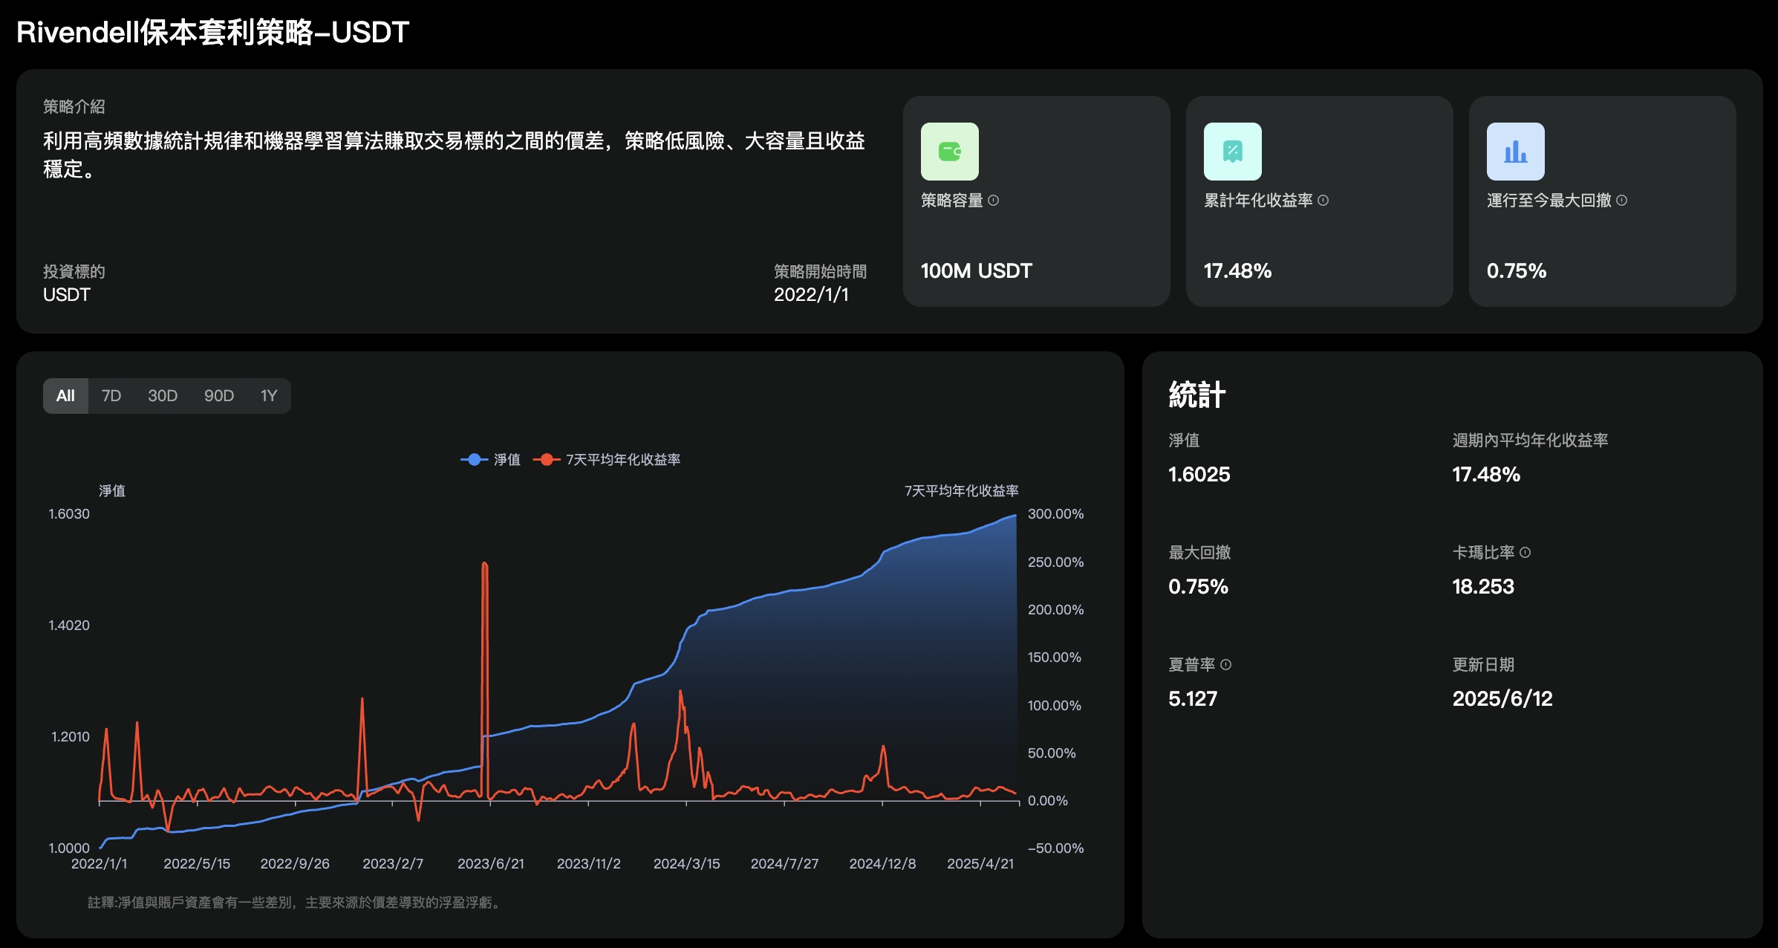Toggle the 7天平均年化收益率 legend series
Screen dimensions: 1778x948
point(607,460)
